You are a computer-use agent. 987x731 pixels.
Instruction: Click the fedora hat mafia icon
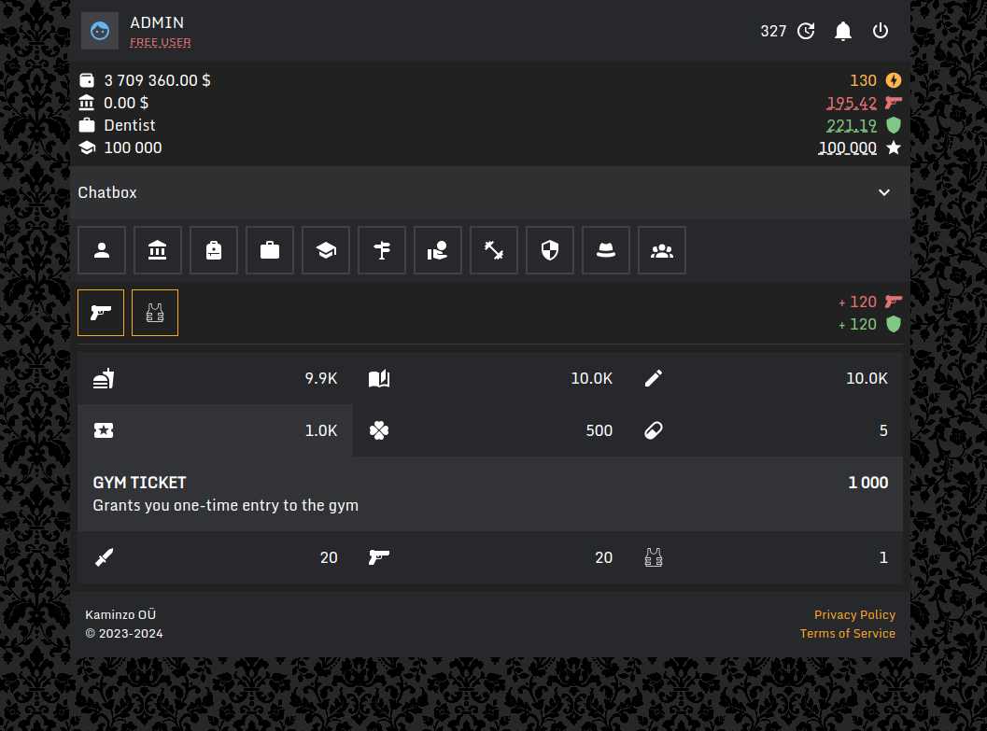pos(606,250)
